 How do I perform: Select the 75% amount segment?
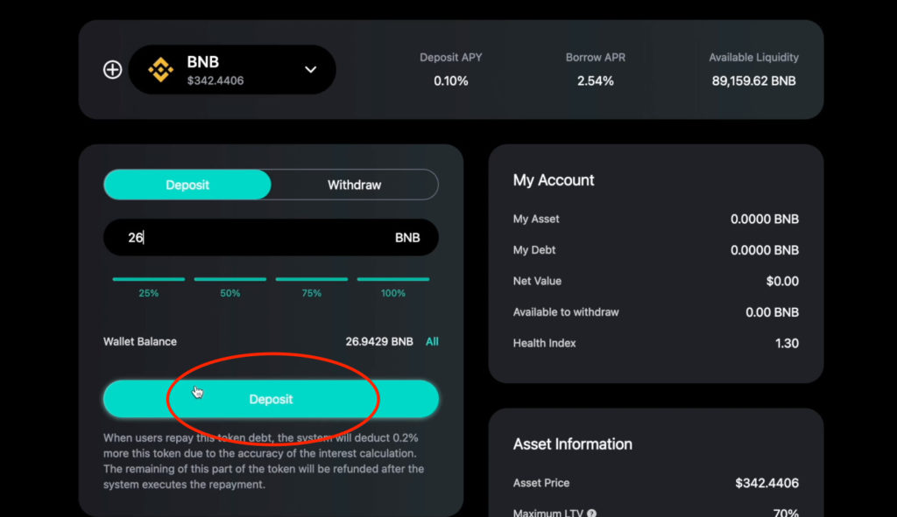(312, 286)
